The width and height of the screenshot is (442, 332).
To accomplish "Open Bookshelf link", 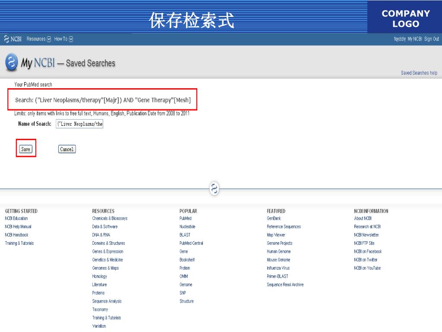I will (187, 260).
